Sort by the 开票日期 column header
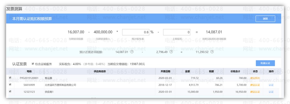Viewport: 290px width, 104px height. [165, 71]
